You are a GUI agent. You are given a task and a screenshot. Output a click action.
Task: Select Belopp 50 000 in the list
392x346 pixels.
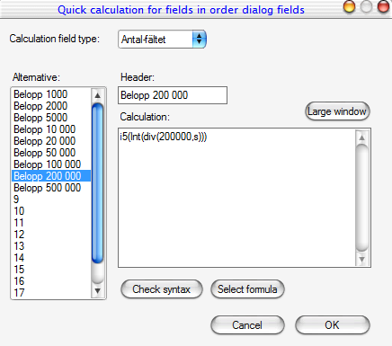[51, 153]
